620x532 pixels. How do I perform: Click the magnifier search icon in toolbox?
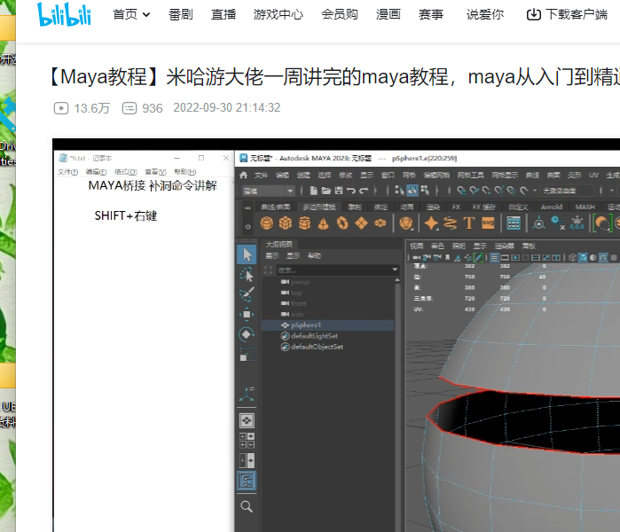pyautogui.click(x=247, y=506)
